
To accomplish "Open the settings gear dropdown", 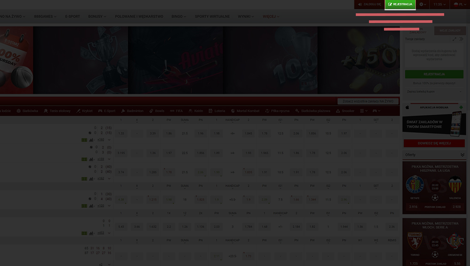I will (423, 5).
